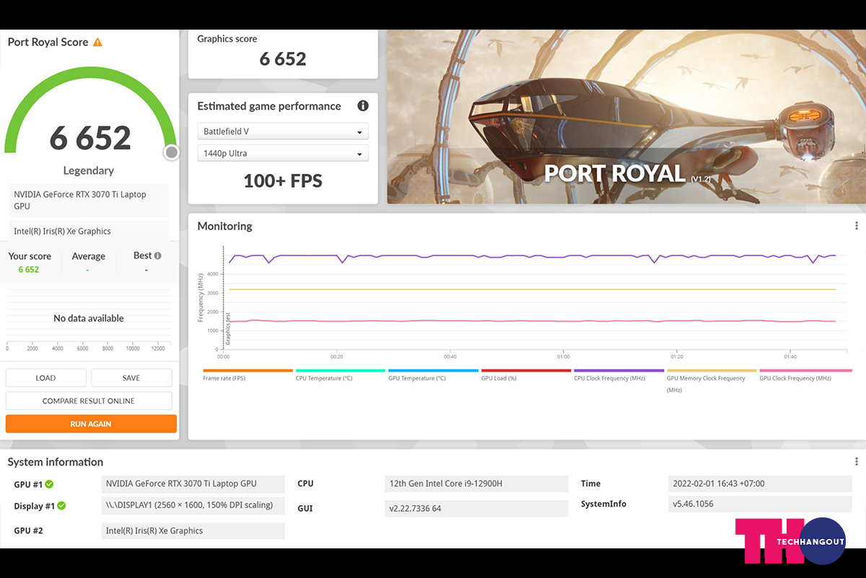
Task: Click the GPU #1 value field in System information
Action: pyautogui.click(x=193, y=484)
